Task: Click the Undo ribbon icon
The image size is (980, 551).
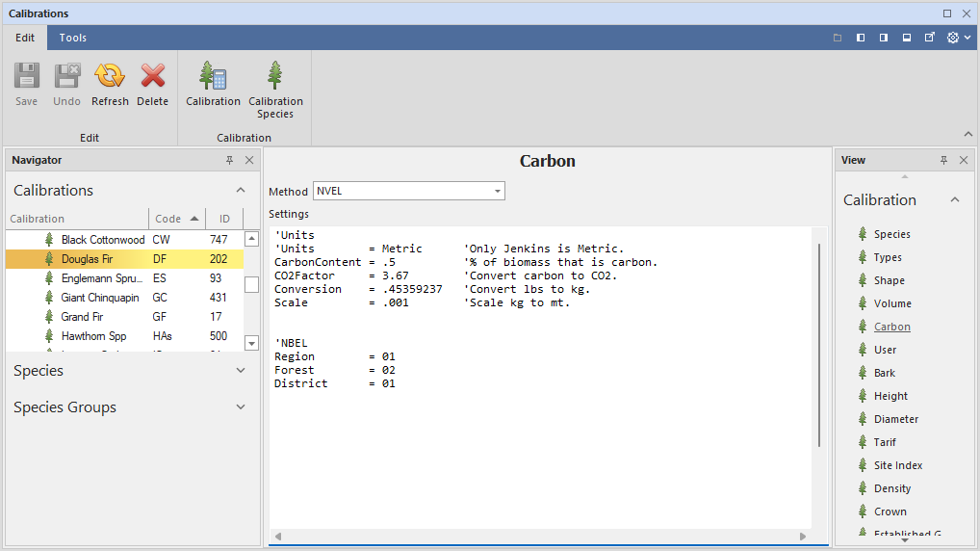Action: pos(66,76)
